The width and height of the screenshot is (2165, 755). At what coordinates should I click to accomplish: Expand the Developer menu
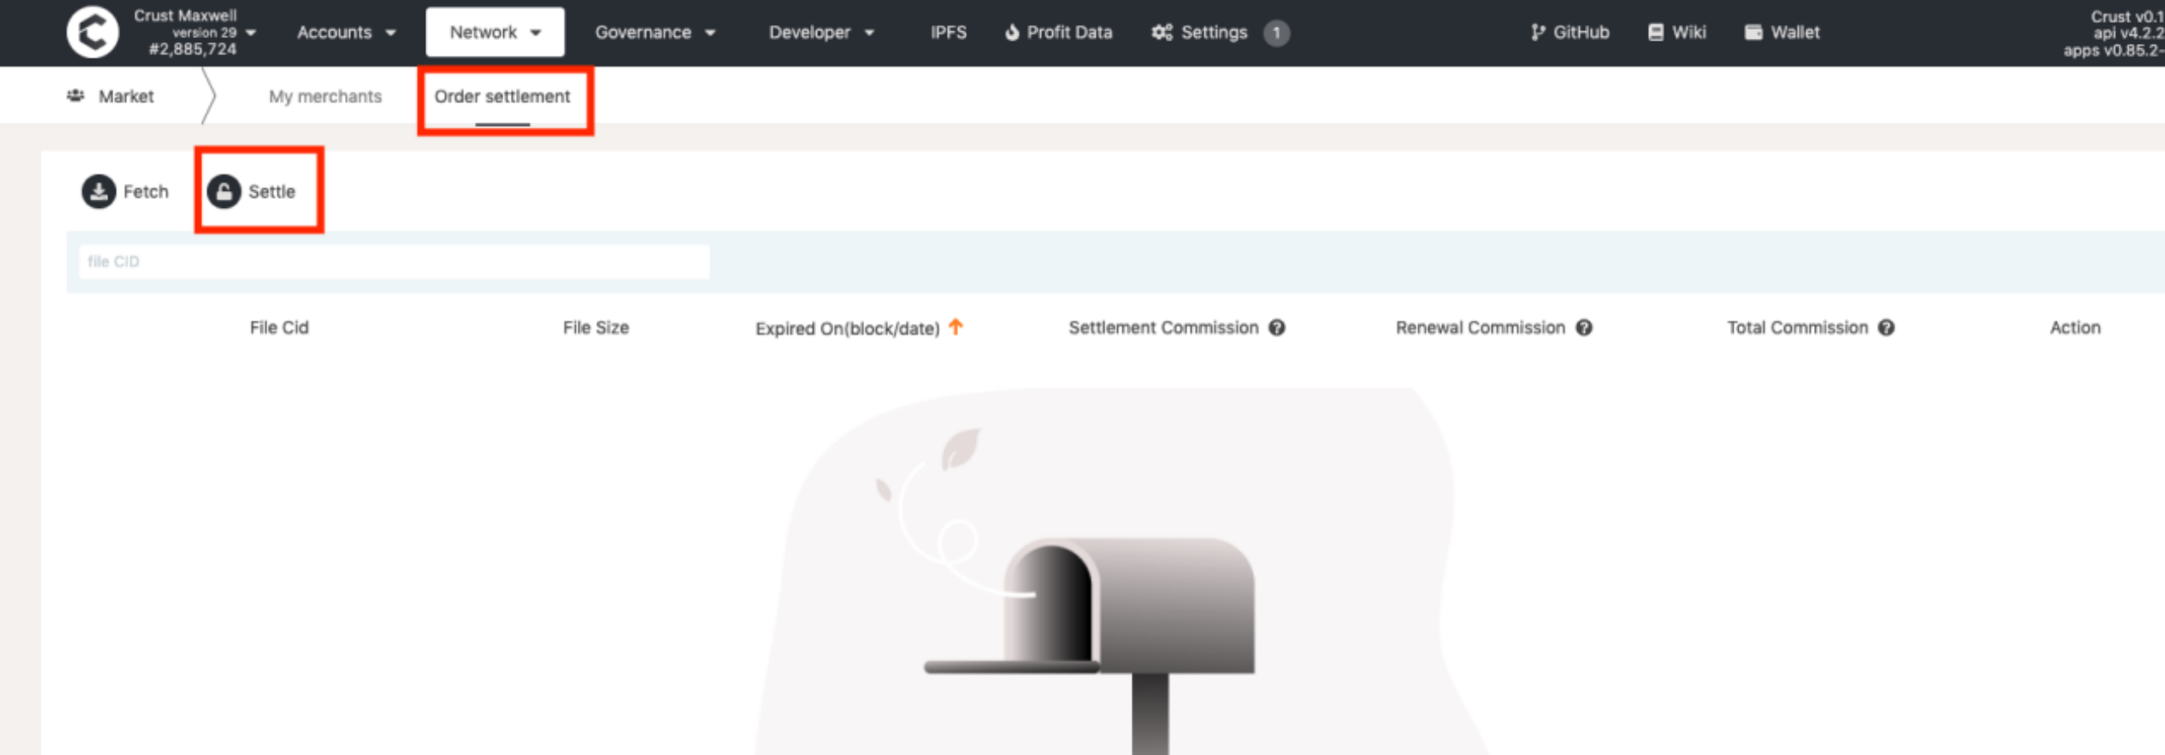coord(821,32)
